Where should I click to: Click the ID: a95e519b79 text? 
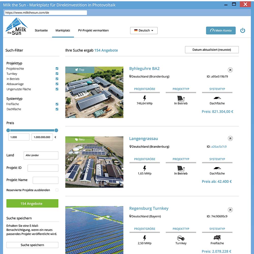pos(217,76)
